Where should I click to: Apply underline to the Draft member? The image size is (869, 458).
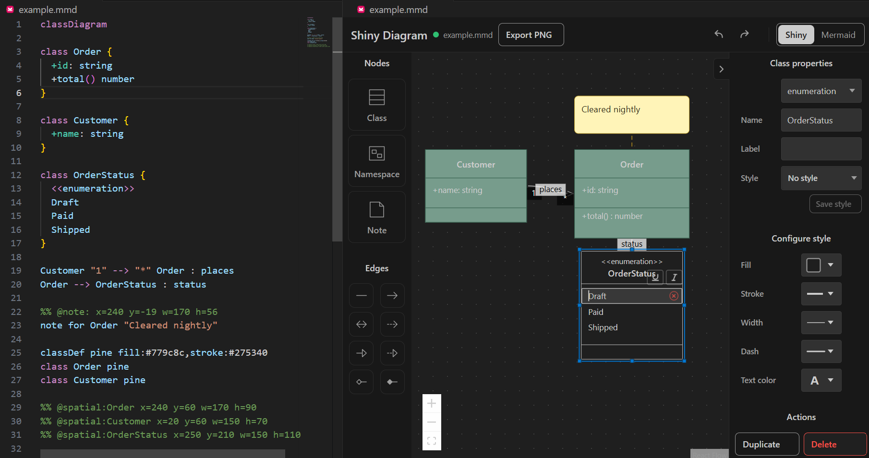coord(655,277)
